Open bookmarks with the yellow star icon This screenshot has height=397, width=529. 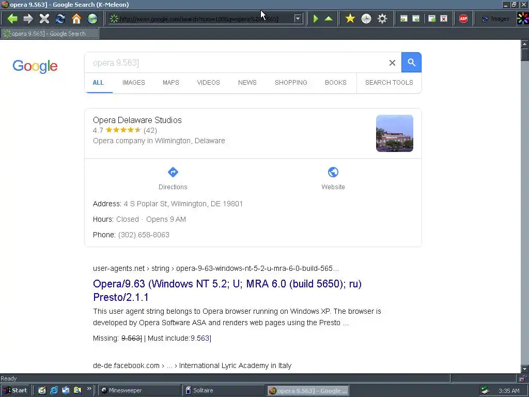(x=350, y=19)
